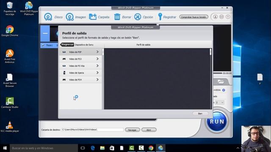Expand the Video de PSP chevron

click(x=97, y=52)
